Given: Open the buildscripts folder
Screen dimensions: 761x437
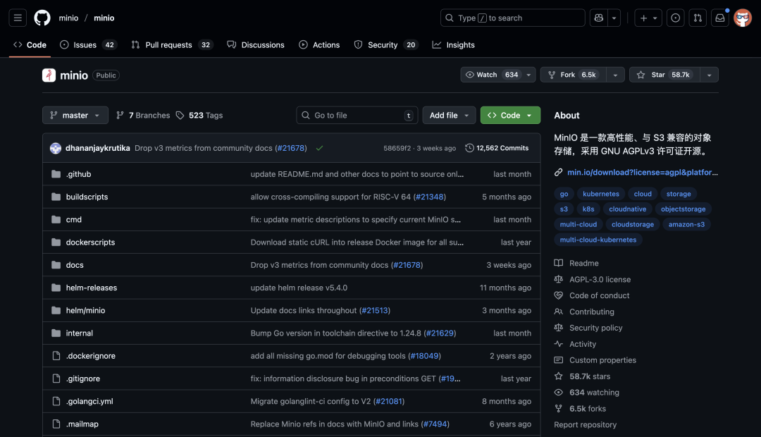Looking at the screenshot, I should tap(87, 197).
